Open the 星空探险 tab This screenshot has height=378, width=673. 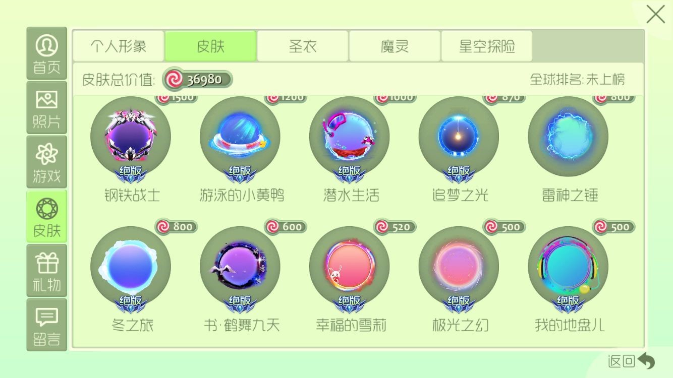point(487,46)
